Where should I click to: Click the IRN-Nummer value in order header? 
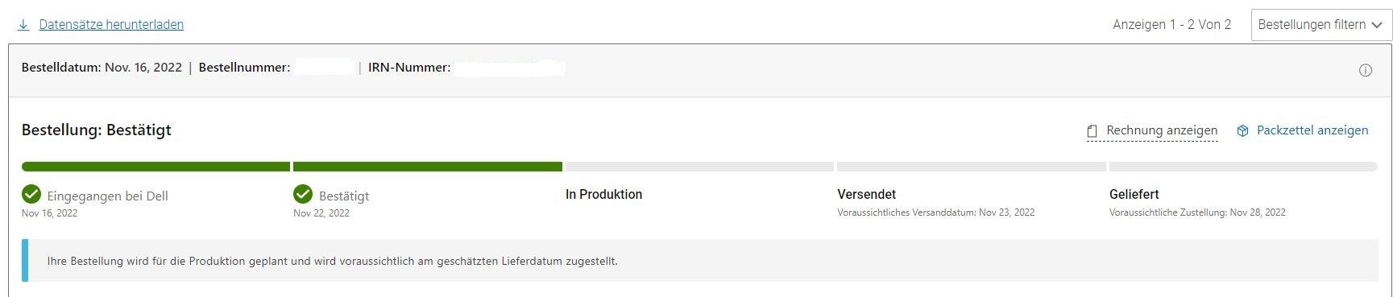pyautogui.click(x=509, y=68)
